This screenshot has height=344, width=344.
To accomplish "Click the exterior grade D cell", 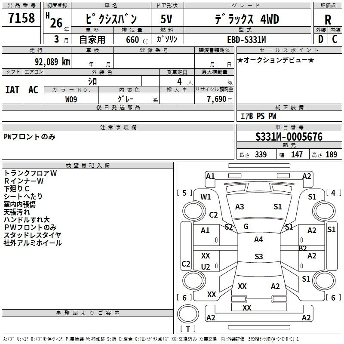I will [x=320, y=39].
